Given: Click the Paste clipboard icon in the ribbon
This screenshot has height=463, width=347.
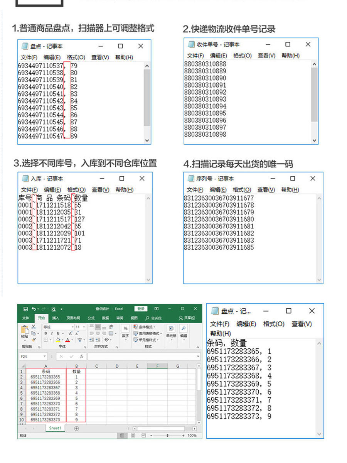Looking at the screenshot, I should coord(25,331).
